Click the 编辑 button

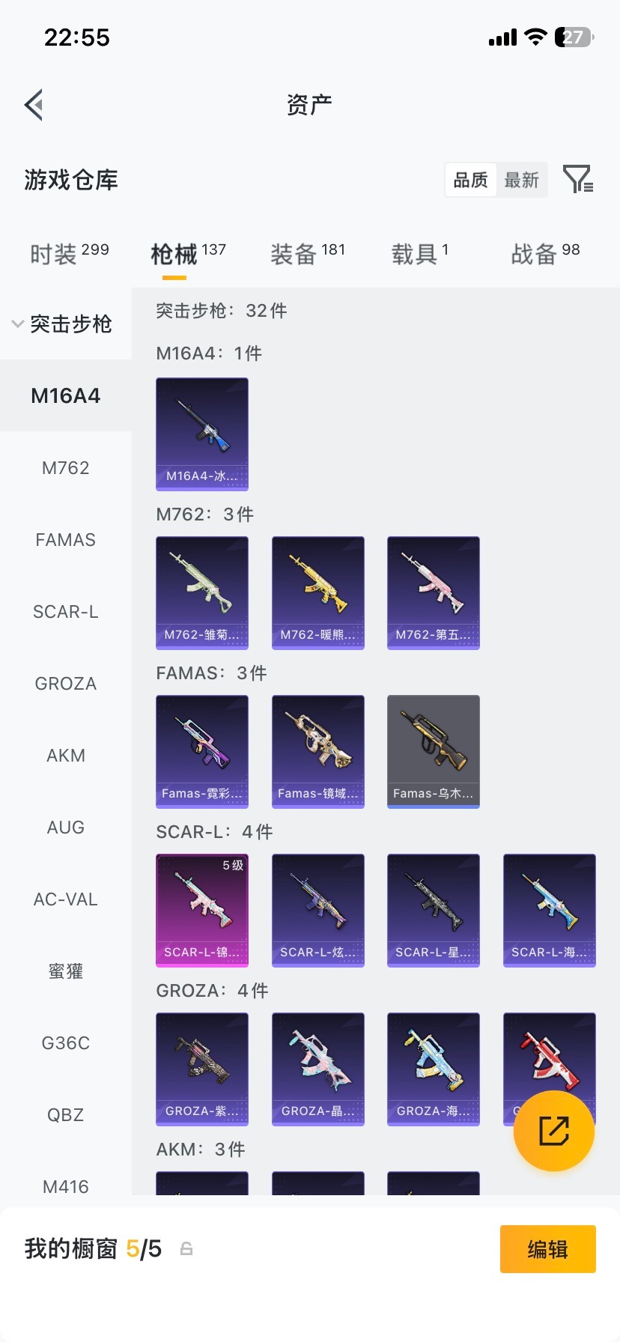pos(548,1249)
